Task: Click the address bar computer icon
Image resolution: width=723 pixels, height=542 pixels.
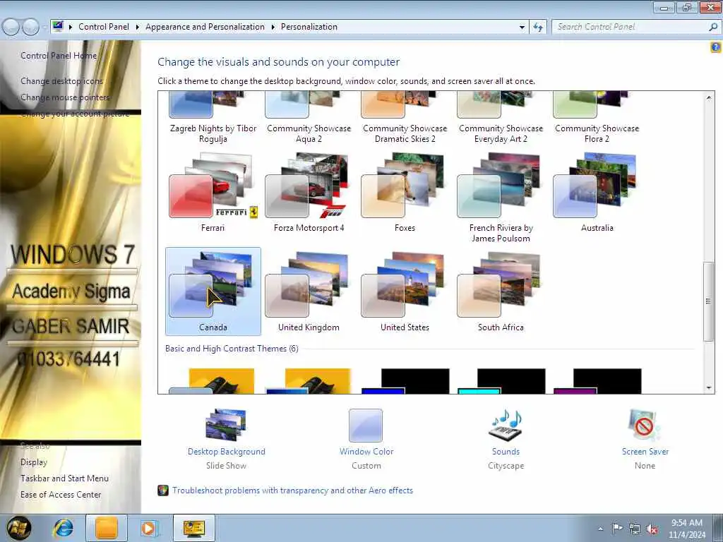Action: [x=58, y=26]
